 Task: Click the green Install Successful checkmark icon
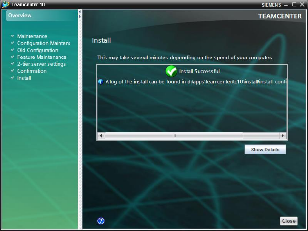[x=171, y=71]
